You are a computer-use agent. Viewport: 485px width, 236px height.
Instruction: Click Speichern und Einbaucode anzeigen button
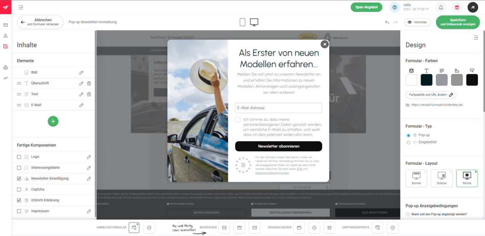[458, 22]
